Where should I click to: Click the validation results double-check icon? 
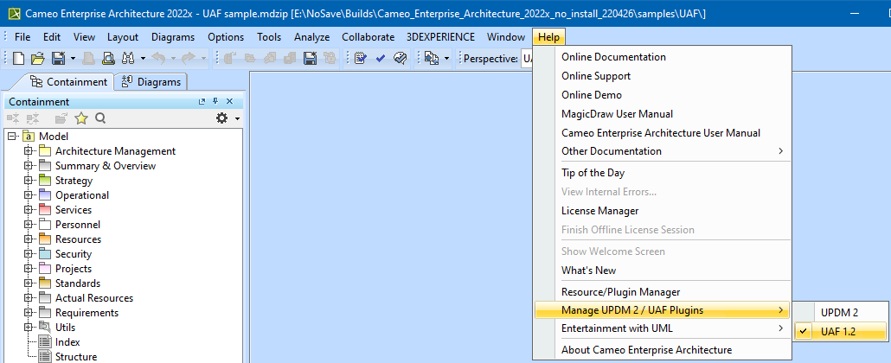tap(400, 58)
